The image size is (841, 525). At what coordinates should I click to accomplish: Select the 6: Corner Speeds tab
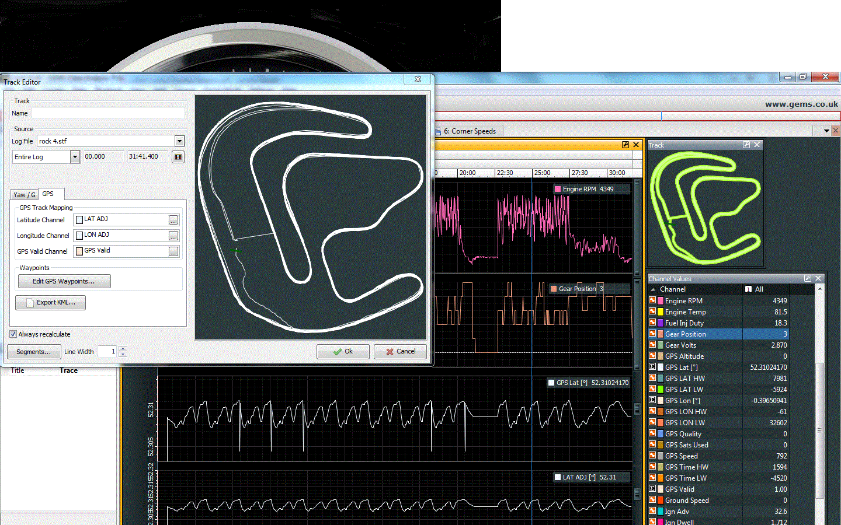pos(469,131)
